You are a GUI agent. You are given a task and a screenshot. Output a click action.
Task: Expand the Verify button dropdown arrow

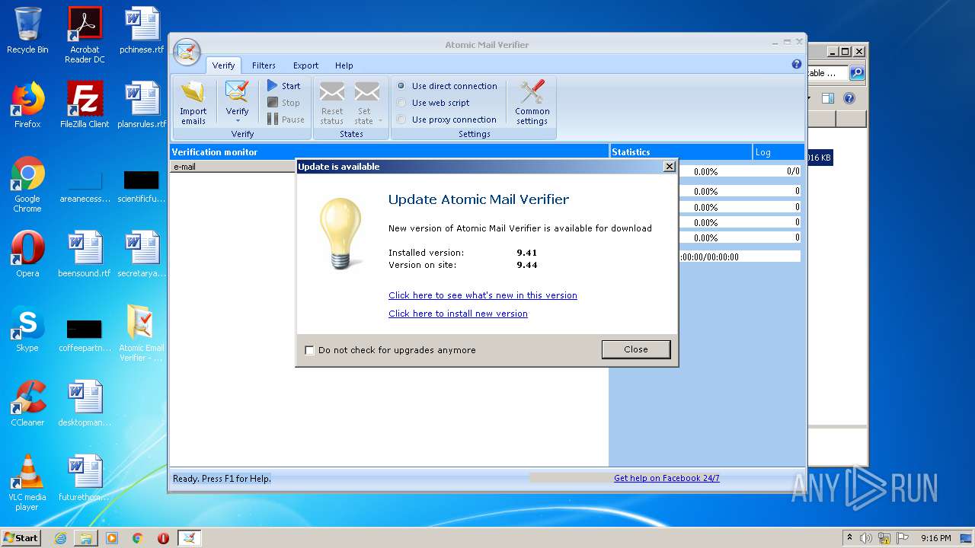click(x=237, y=121)
